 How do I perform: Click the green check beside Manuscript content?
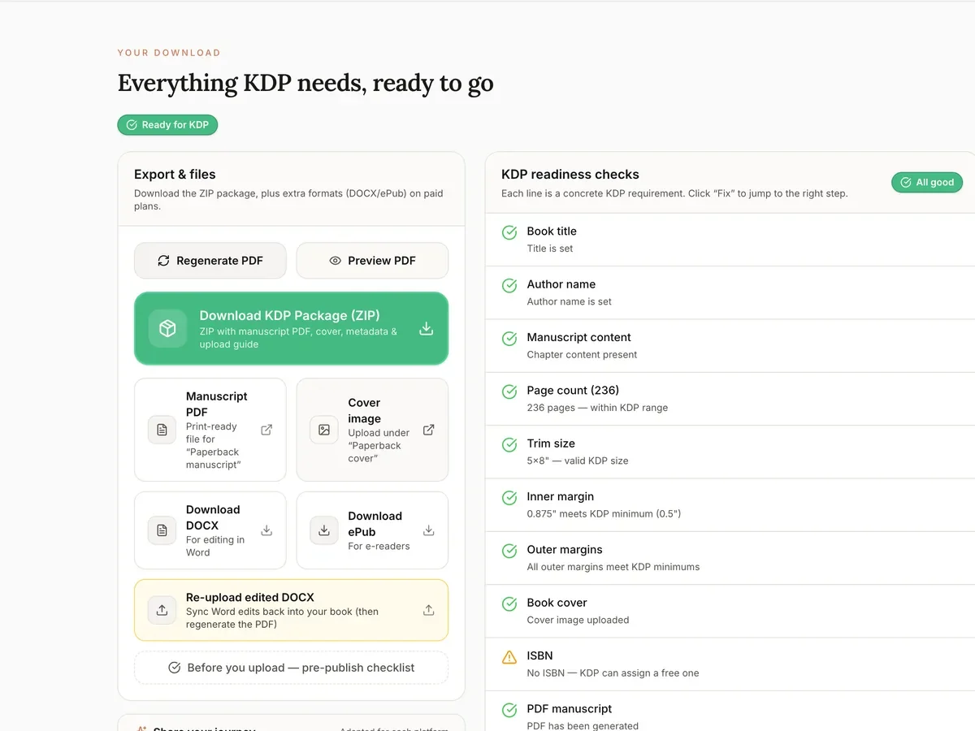(x=509, y=339)
